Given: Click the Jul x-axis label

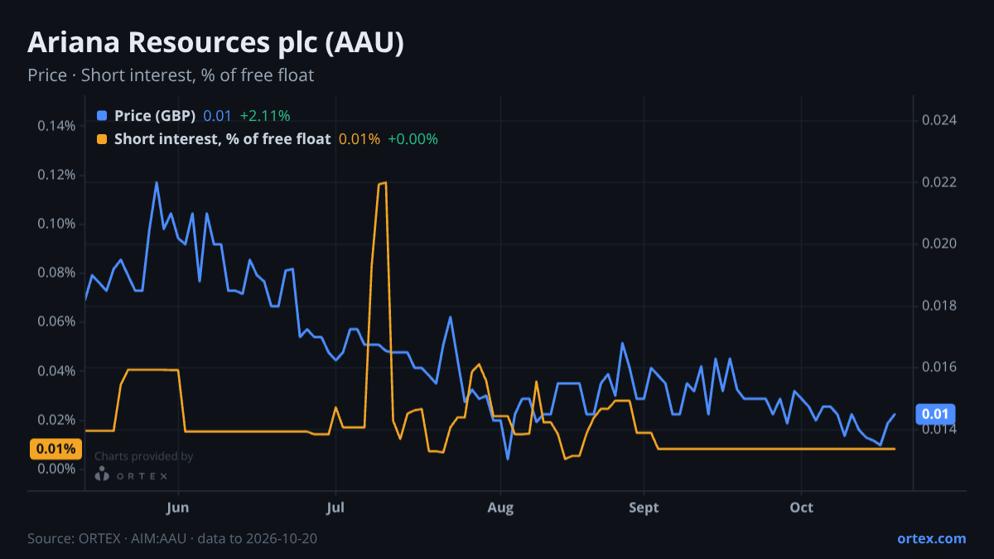Looking at the screenshot, I should coord(335,507).
